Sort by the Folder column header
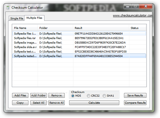Image resolution: width=160 pixels, height=118 pixels. (55, 28)
